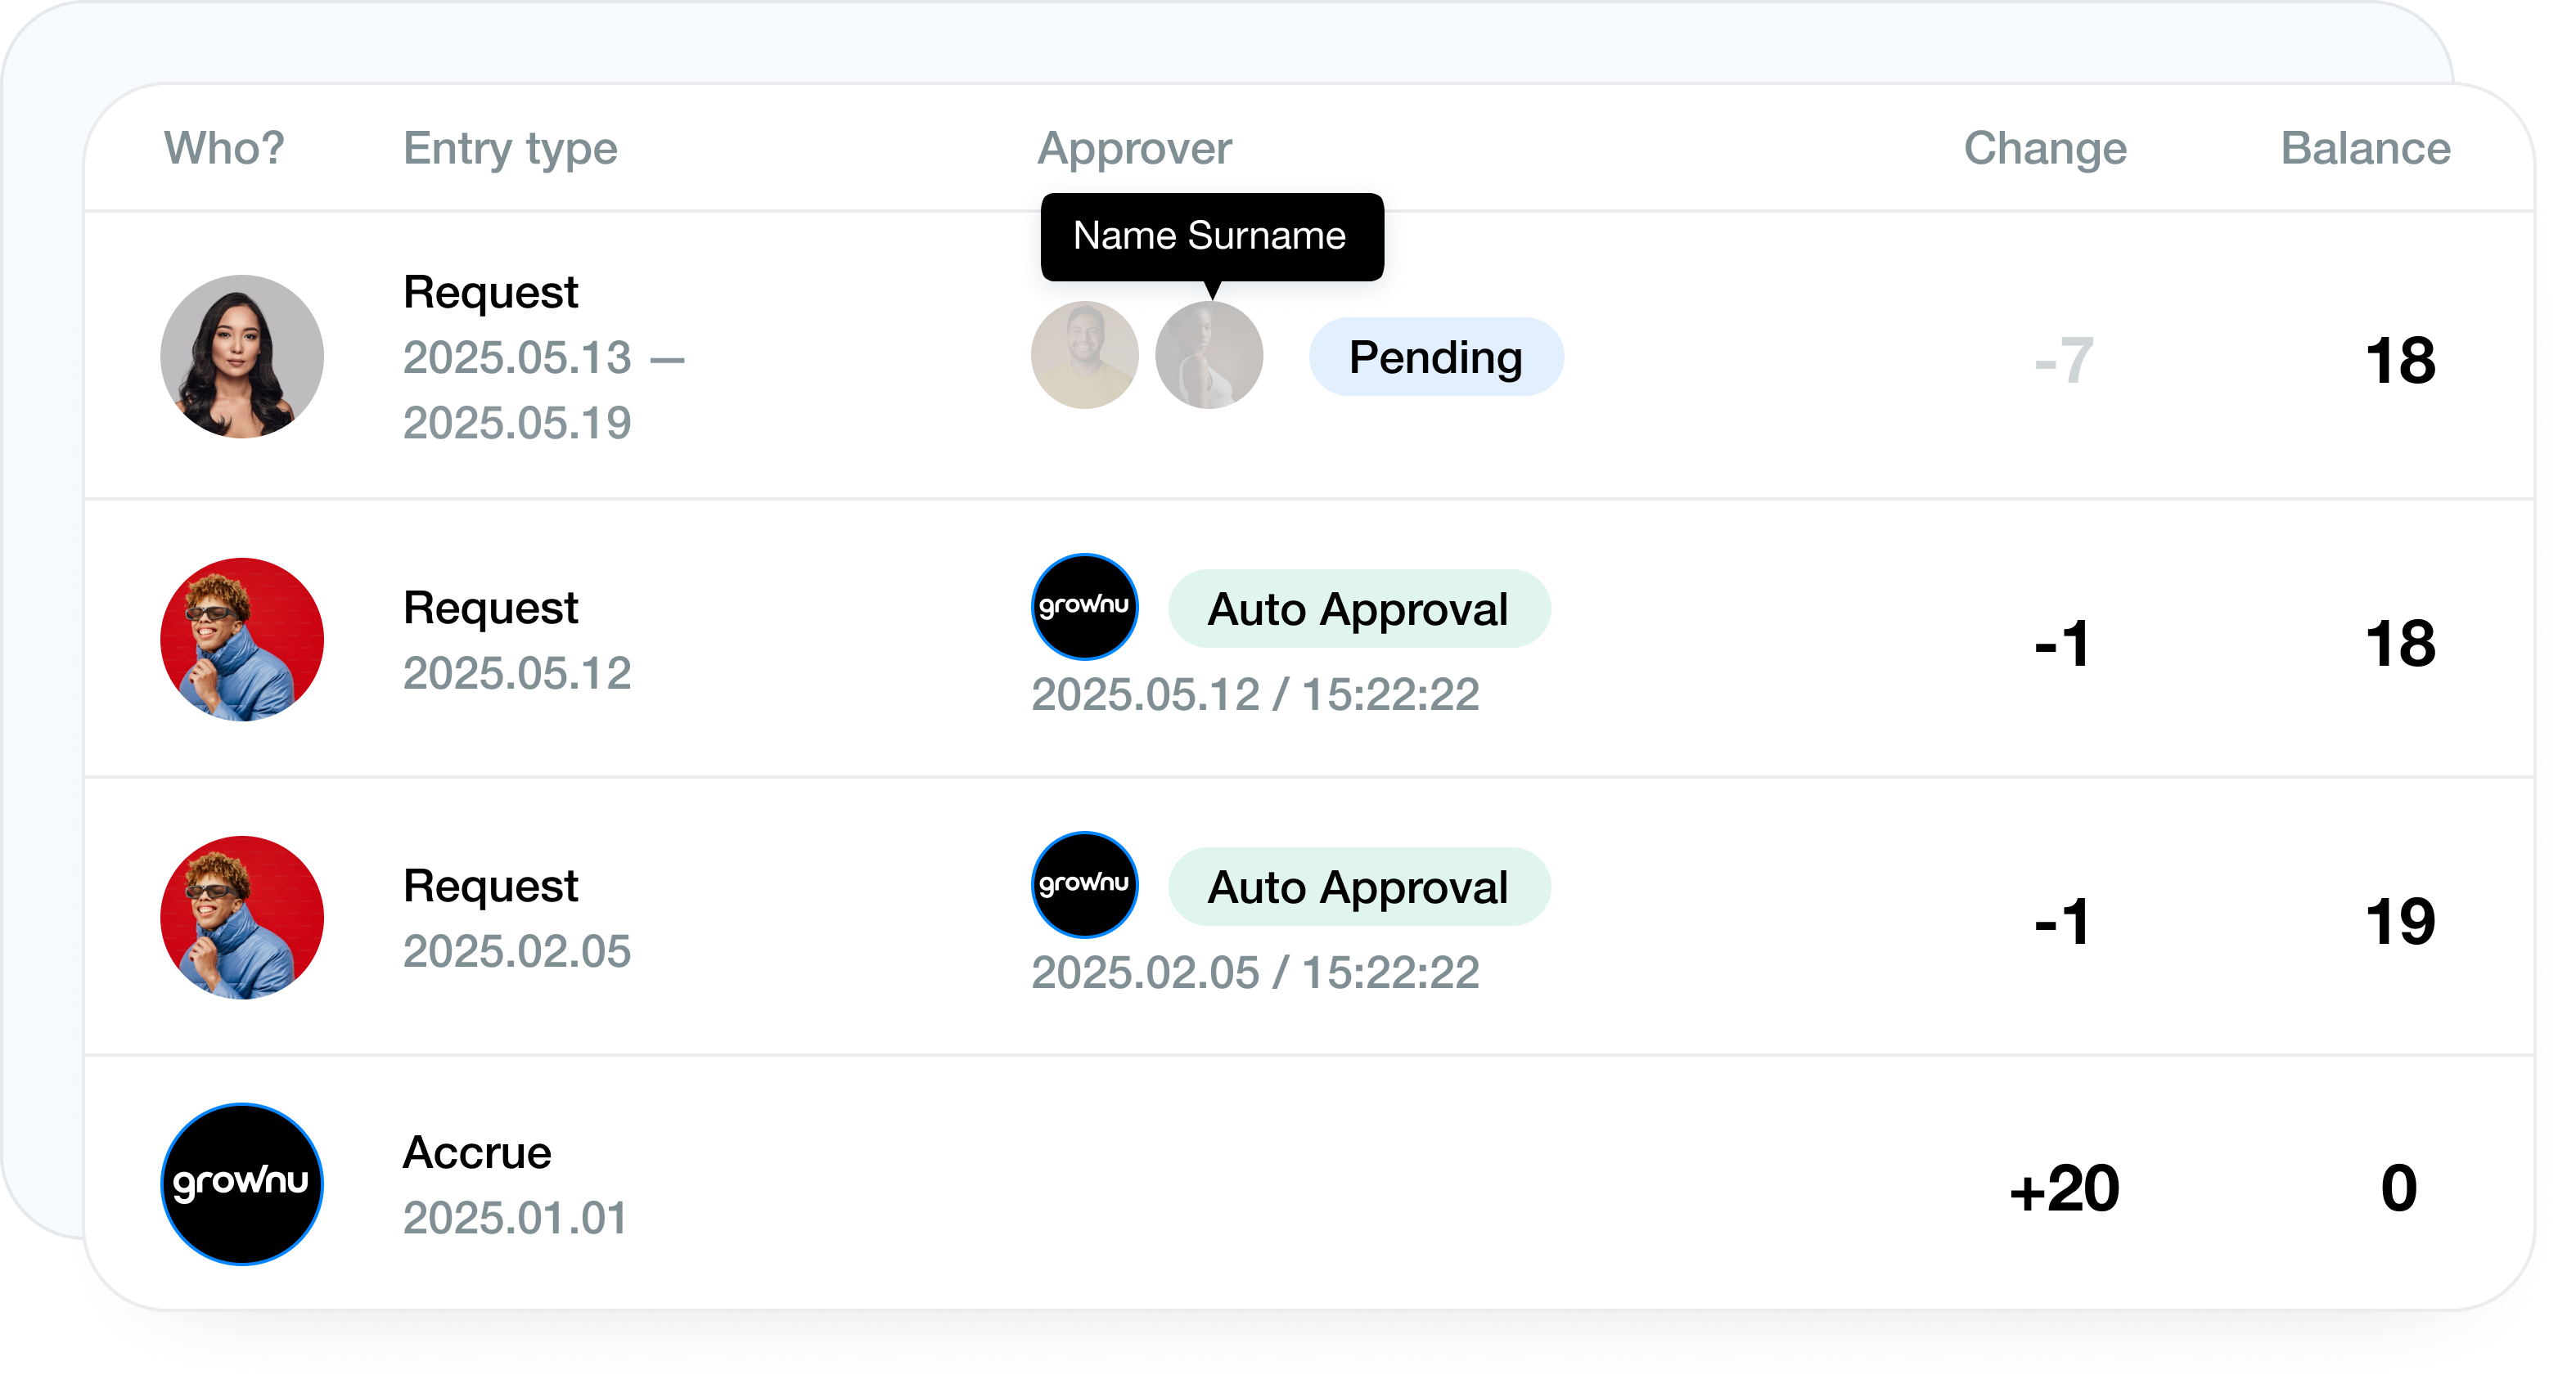Select the Auto Approval badge in the second row
This screenshot has height=1397, width=2576.
pos(1359,608)
